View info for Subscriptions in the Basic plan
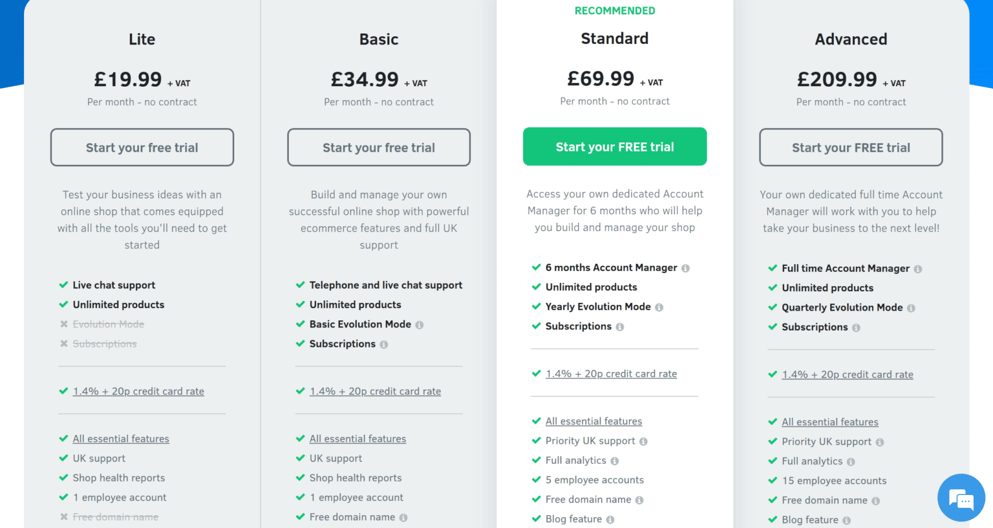 pos(385,344)
